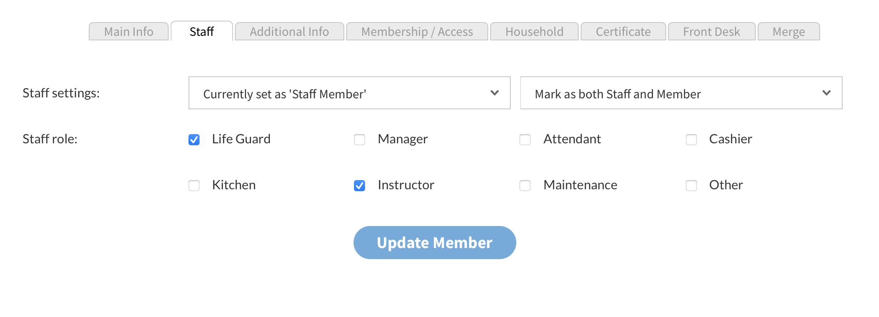Tick the Other role checkbox
This screenshot has height=317, width=879.
(x=691, y=186)
